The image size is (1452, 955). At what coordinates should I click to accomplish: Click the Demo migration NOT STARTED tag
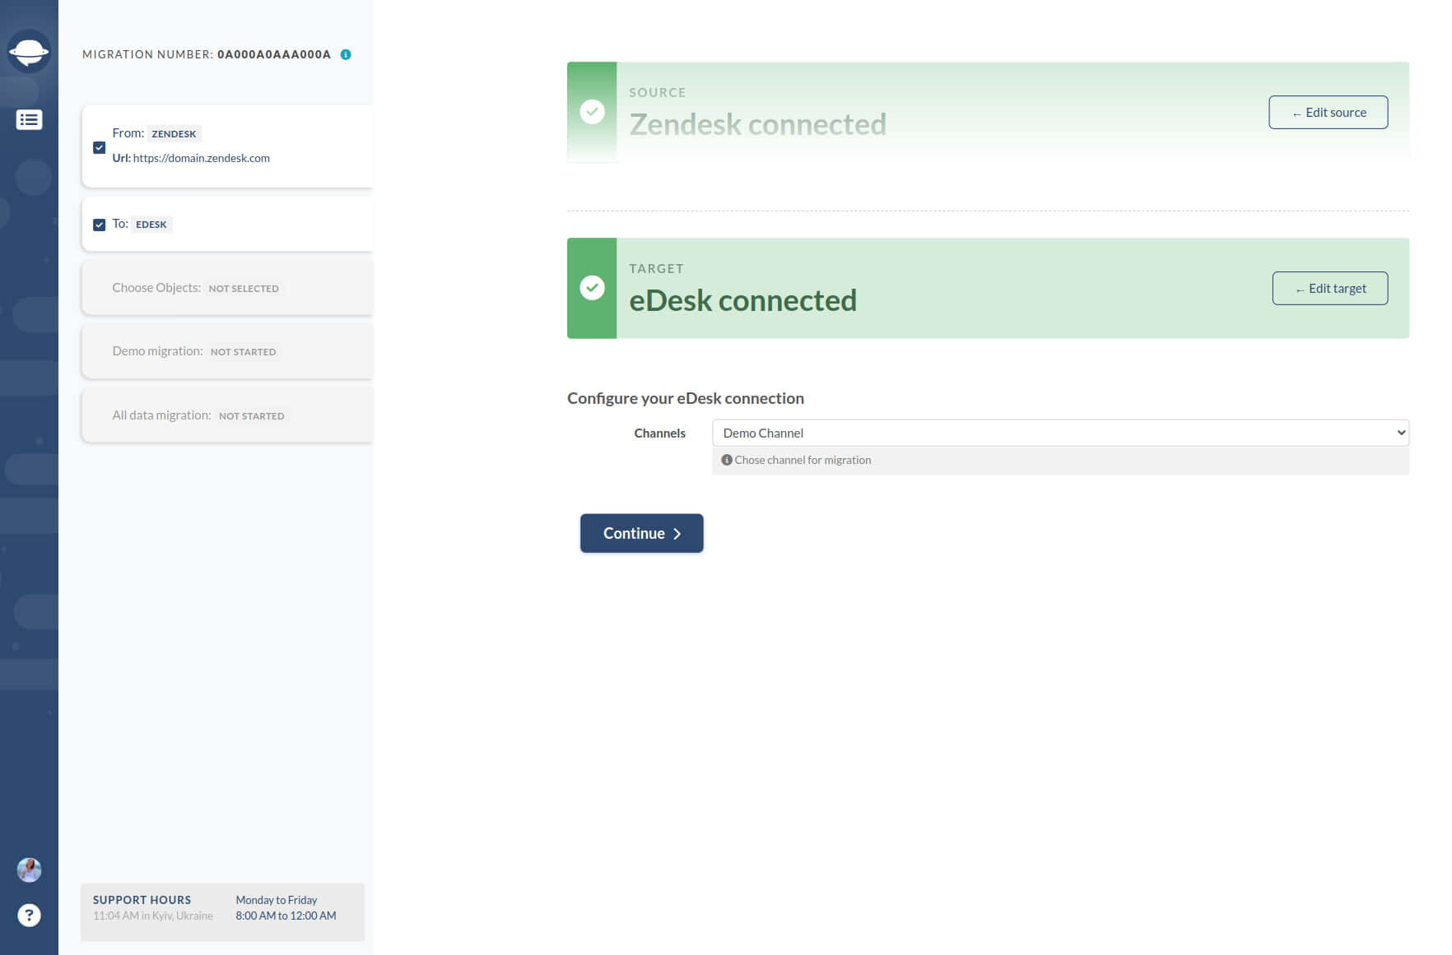click(243, 352)
